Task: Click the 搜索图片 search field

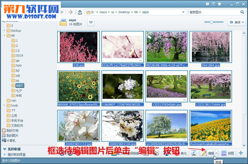Action: [x=214, y=12]
